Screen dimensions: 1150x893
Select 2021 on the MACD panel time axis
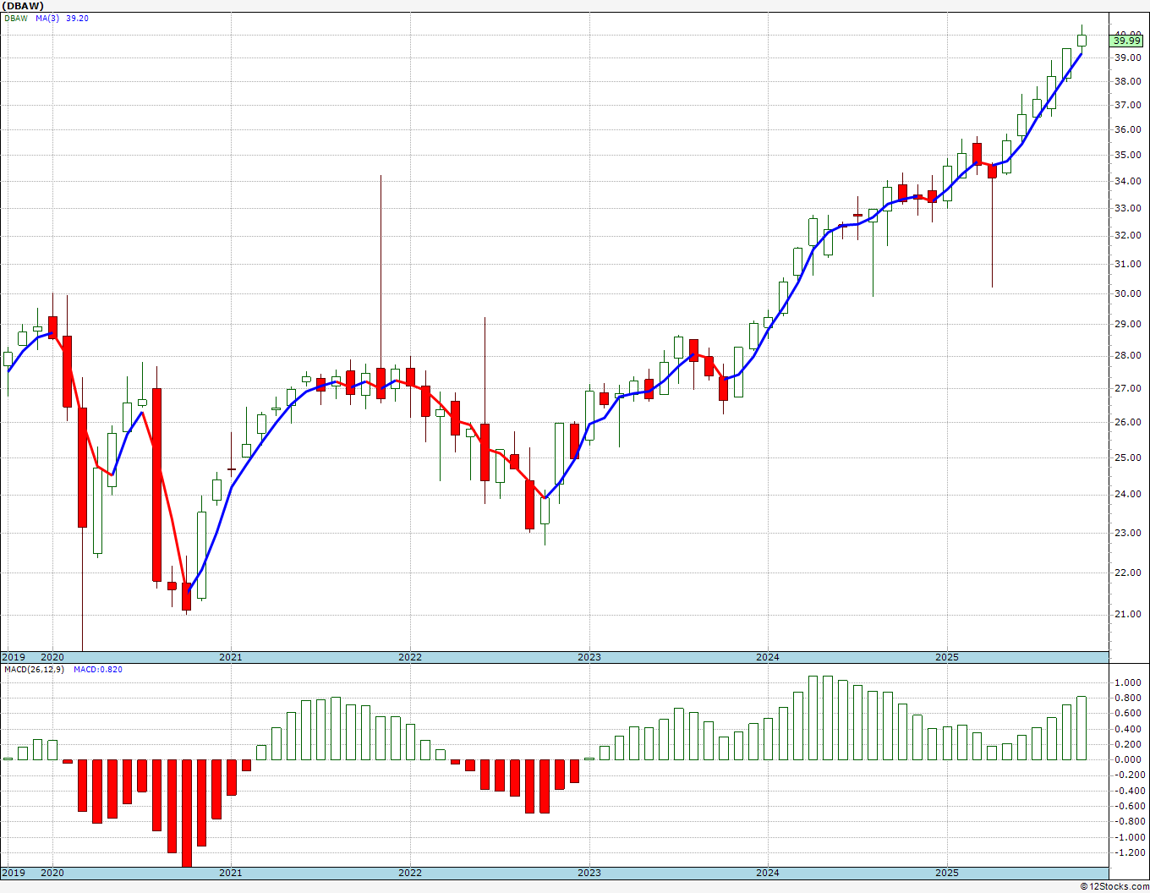(231, 873)
